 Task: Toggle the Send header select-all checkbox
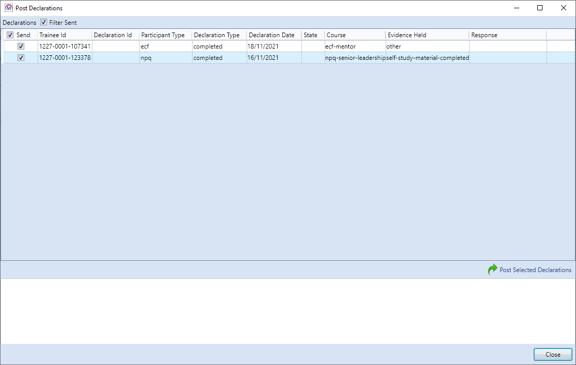click(10, 35)
